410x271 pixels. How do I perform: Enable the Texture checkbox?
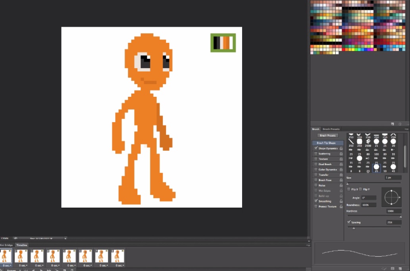(316, 159)
